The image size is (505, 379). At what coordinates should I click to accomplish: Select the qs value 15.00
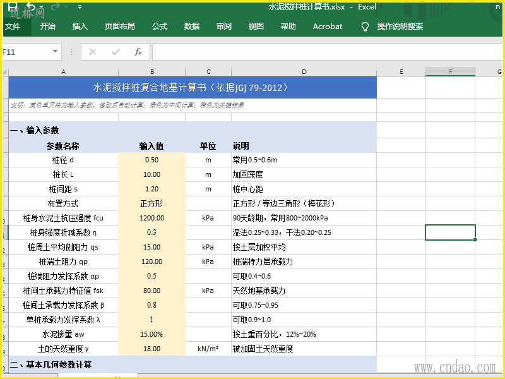tap(151, 247)
